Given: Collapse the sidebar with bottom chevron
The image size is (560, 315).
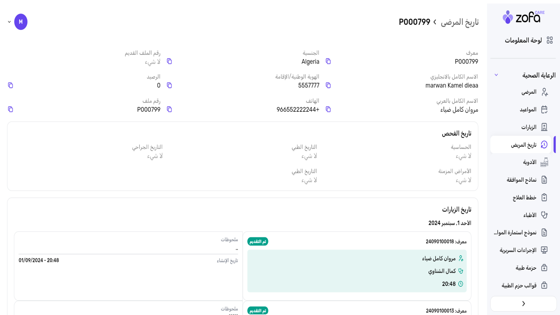Looking at the screenshot, I should pyautogui.click(x=523, y=304).
